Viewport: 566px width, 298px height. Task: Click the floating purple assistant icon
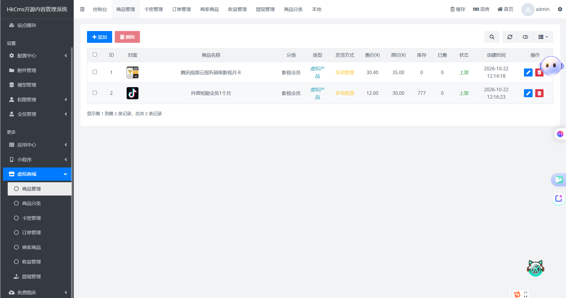[551, 66]
